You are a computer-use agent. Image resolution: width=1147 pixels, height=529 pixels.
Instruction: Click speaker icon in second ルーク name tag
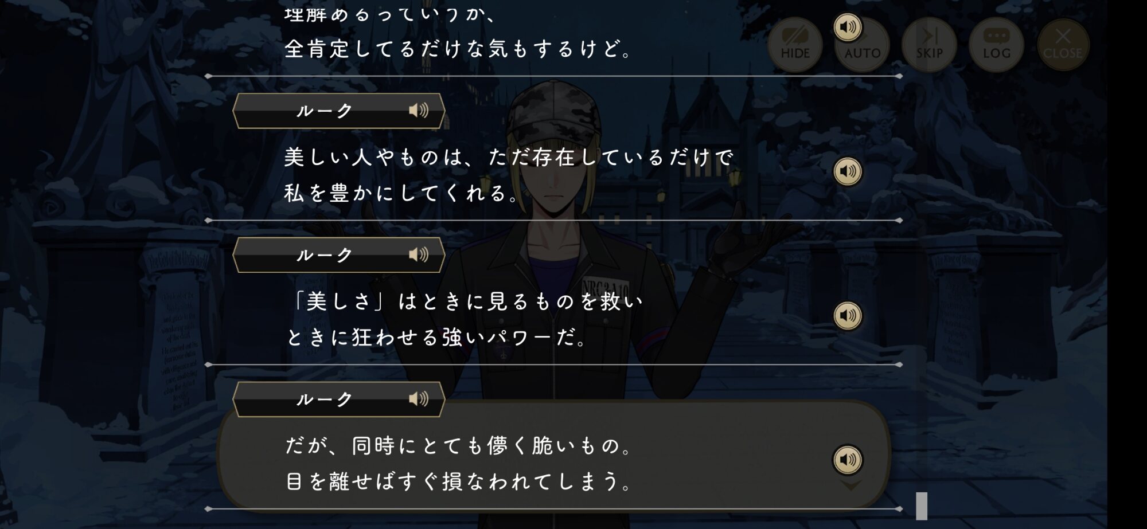point(419,254)
